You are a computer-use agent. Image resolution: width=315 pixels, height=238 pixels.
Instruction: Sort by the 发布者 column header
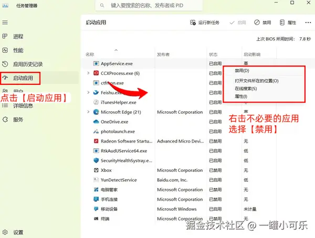(x=163, y=55)
